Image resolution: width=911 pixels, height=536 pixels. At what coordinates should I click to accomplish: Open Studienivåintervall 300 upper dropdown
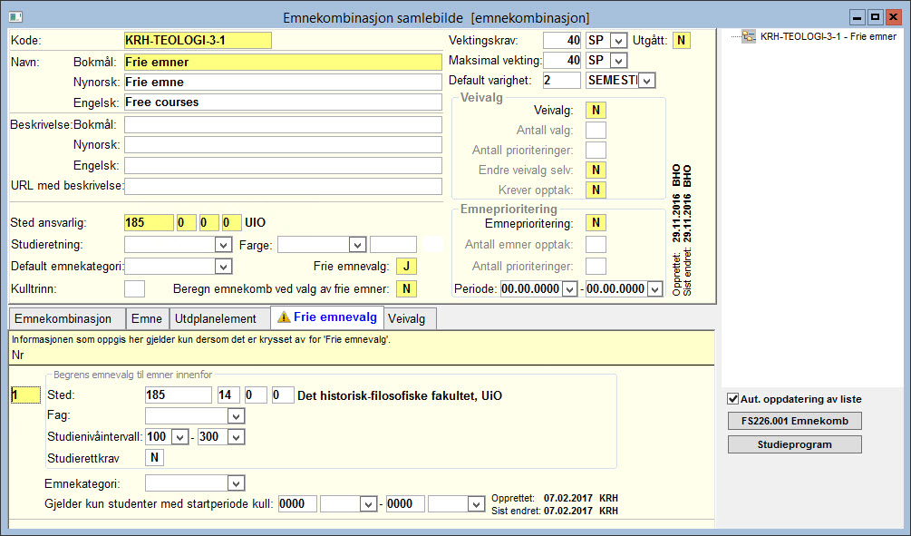tap(236, 437)
